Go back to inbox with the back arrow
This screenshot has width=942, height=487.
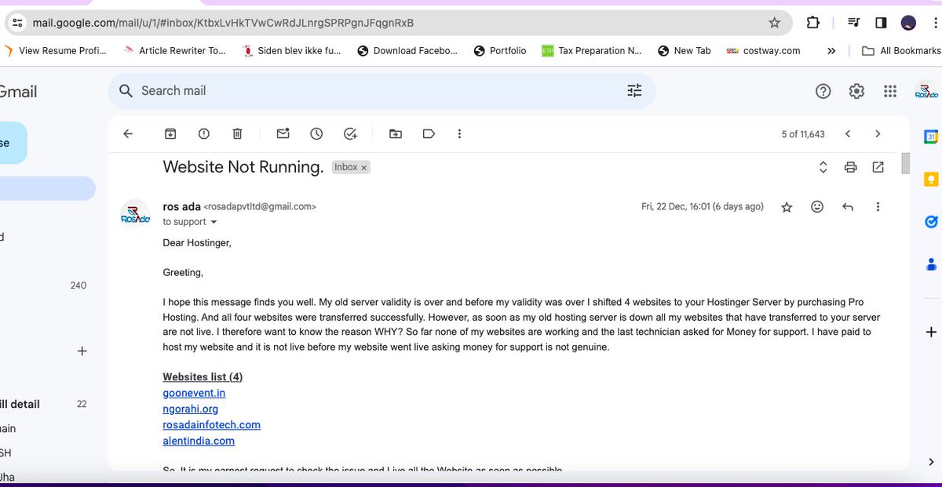(x=128, y=134)
